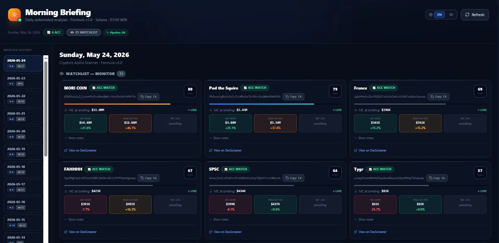Screen dimensions: 499x243
Task: Copy the SPSC contract address
Action: [x=293, y=178]
